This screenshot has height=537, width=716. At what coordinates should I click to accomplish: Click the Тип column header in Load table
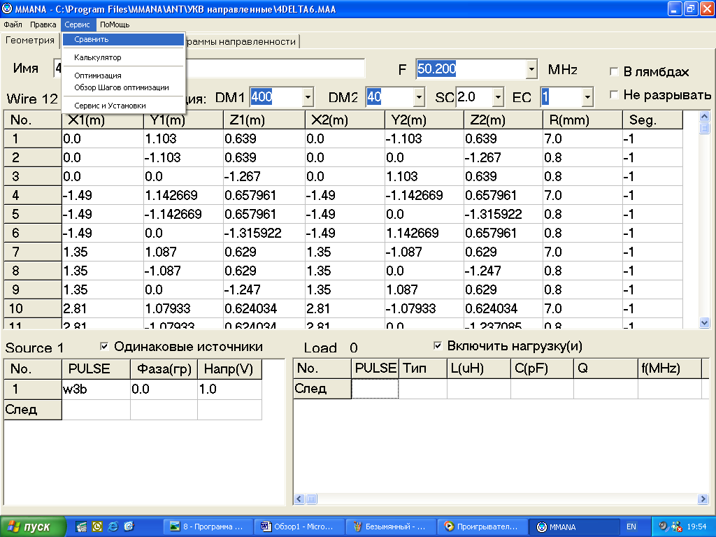click(x=423, y=368)
